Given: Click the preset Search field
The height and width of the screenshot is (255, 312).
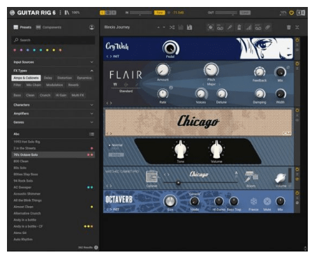Looking at the screenshot, I should click(x=53, y=40).
